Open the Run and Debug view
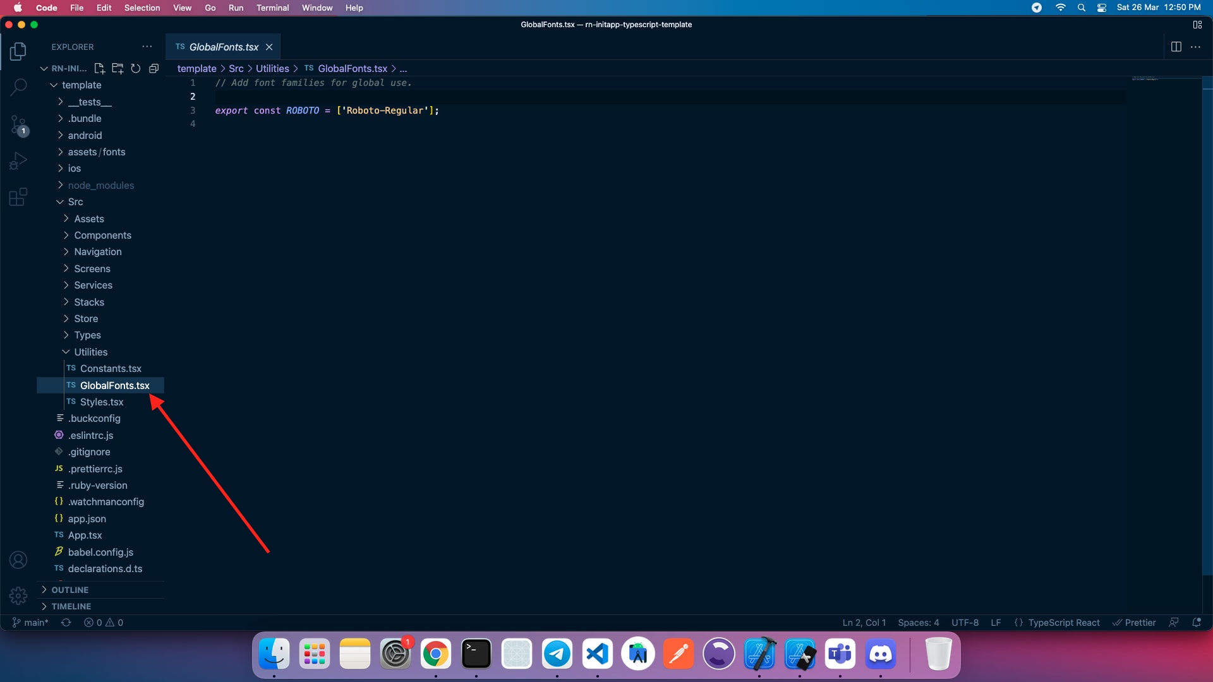 [x=18, y=161]
